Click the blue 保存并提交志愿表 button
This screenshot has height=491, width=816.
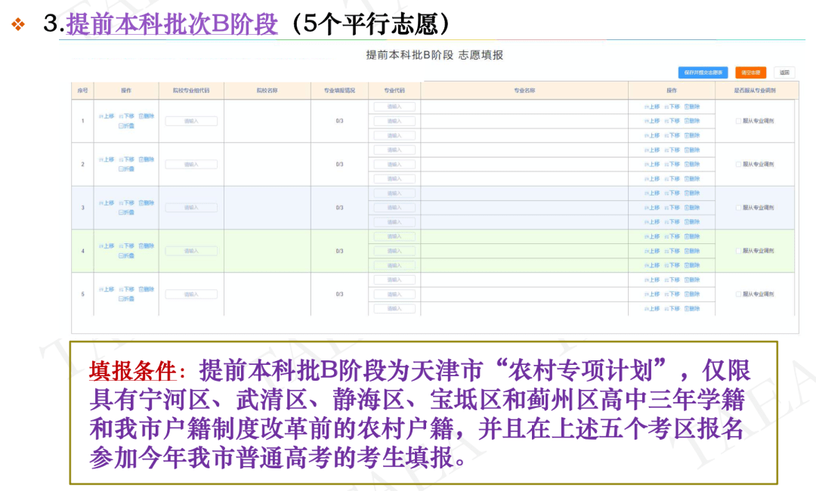(x=703, y=73)
